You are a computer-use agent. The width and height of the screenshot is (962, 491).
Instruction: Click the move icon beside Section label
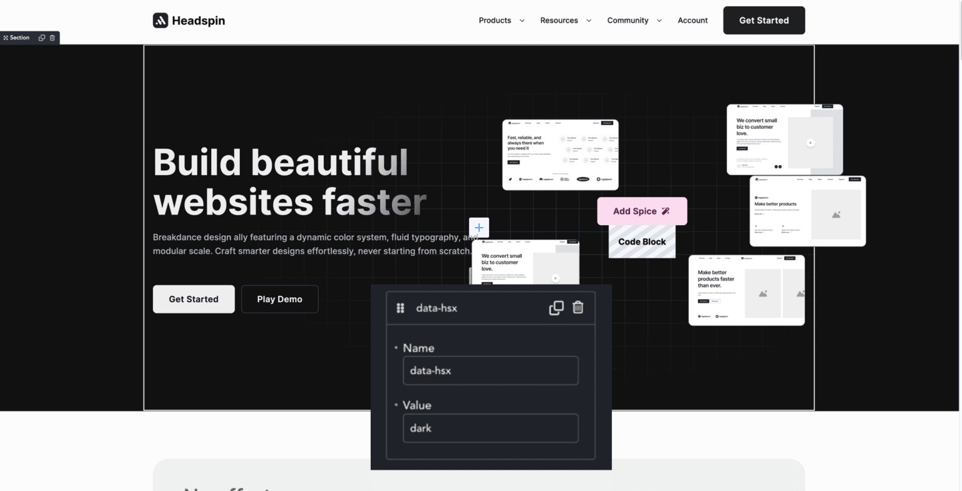(6, 38)
